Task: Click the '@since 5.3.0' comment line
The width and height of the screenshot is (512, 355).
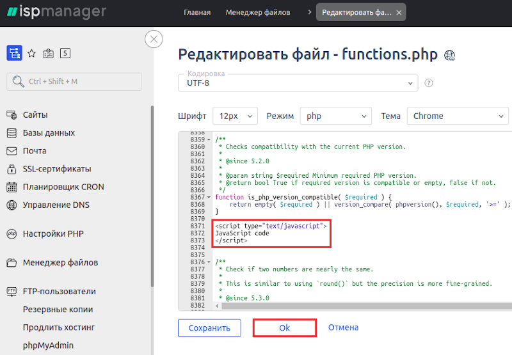Action: tap(244, 298)
